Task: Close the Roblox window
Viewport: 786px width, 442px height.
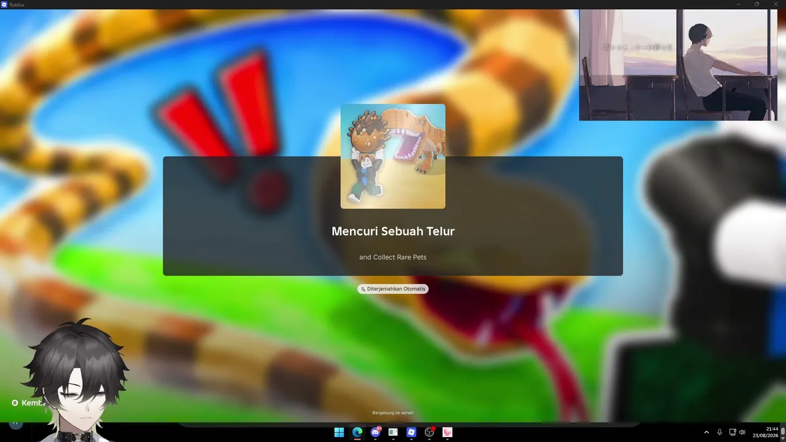Action: click(x=775, y=4)
